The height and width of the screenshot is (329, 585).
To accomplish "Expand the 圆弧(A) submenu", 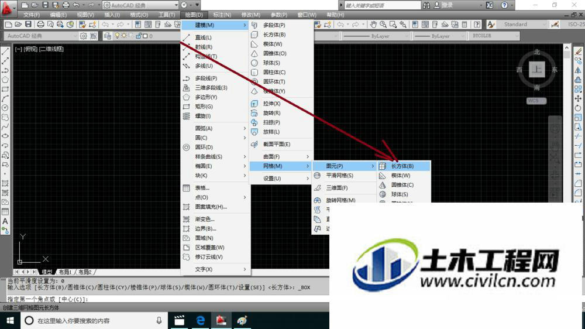I will [x=216, y=128].
